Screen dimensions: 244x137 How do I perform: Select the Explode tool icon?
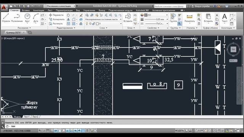point(81,19)
